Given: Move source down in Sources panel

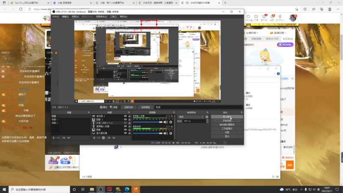Looking at the screenshot, I should (x=114, y=138).
